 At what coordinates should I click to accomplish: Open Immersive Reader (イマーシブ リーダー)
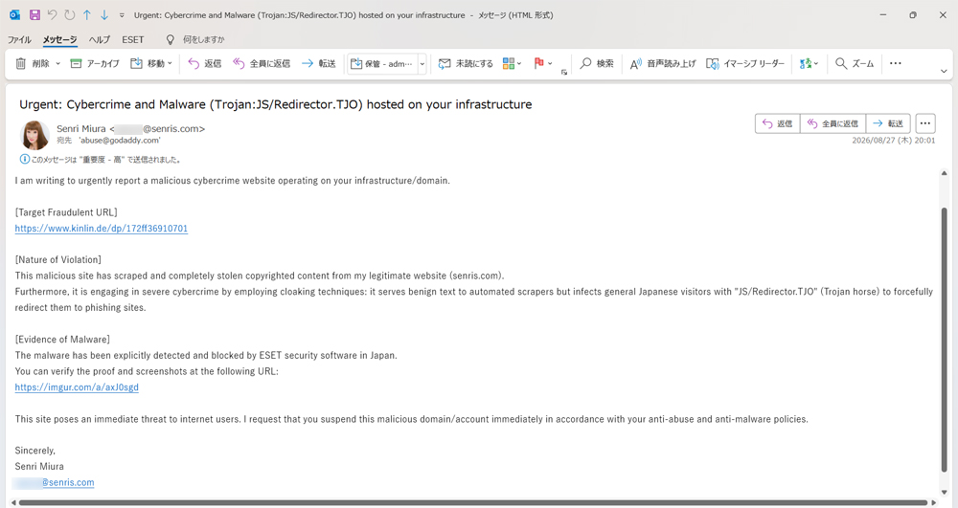[x=744, y=63]
